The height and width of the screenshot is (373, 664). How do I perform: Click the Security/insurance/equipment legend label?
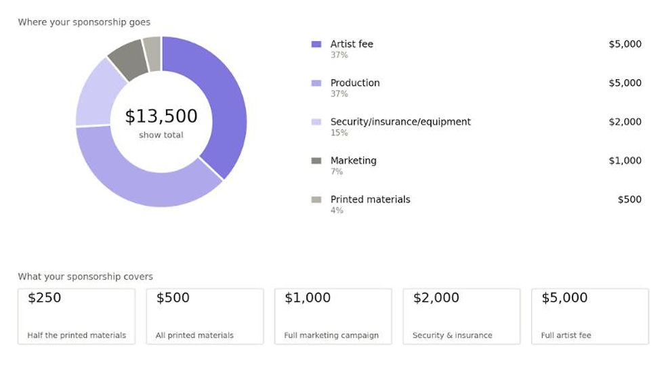point(400,122)
